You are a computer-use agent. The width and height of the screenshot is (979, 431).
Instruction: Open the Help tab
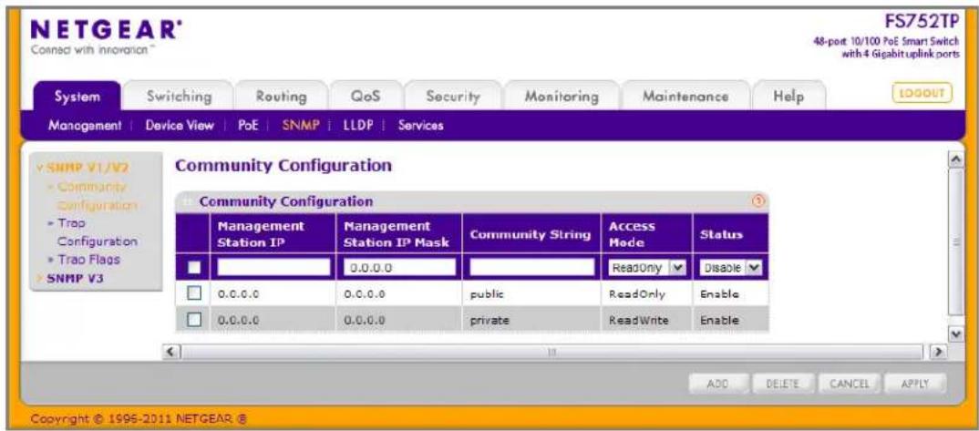click(x=790, y=97)
